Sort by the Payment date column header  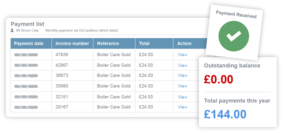pyautogui.click(x=29, y=43)
